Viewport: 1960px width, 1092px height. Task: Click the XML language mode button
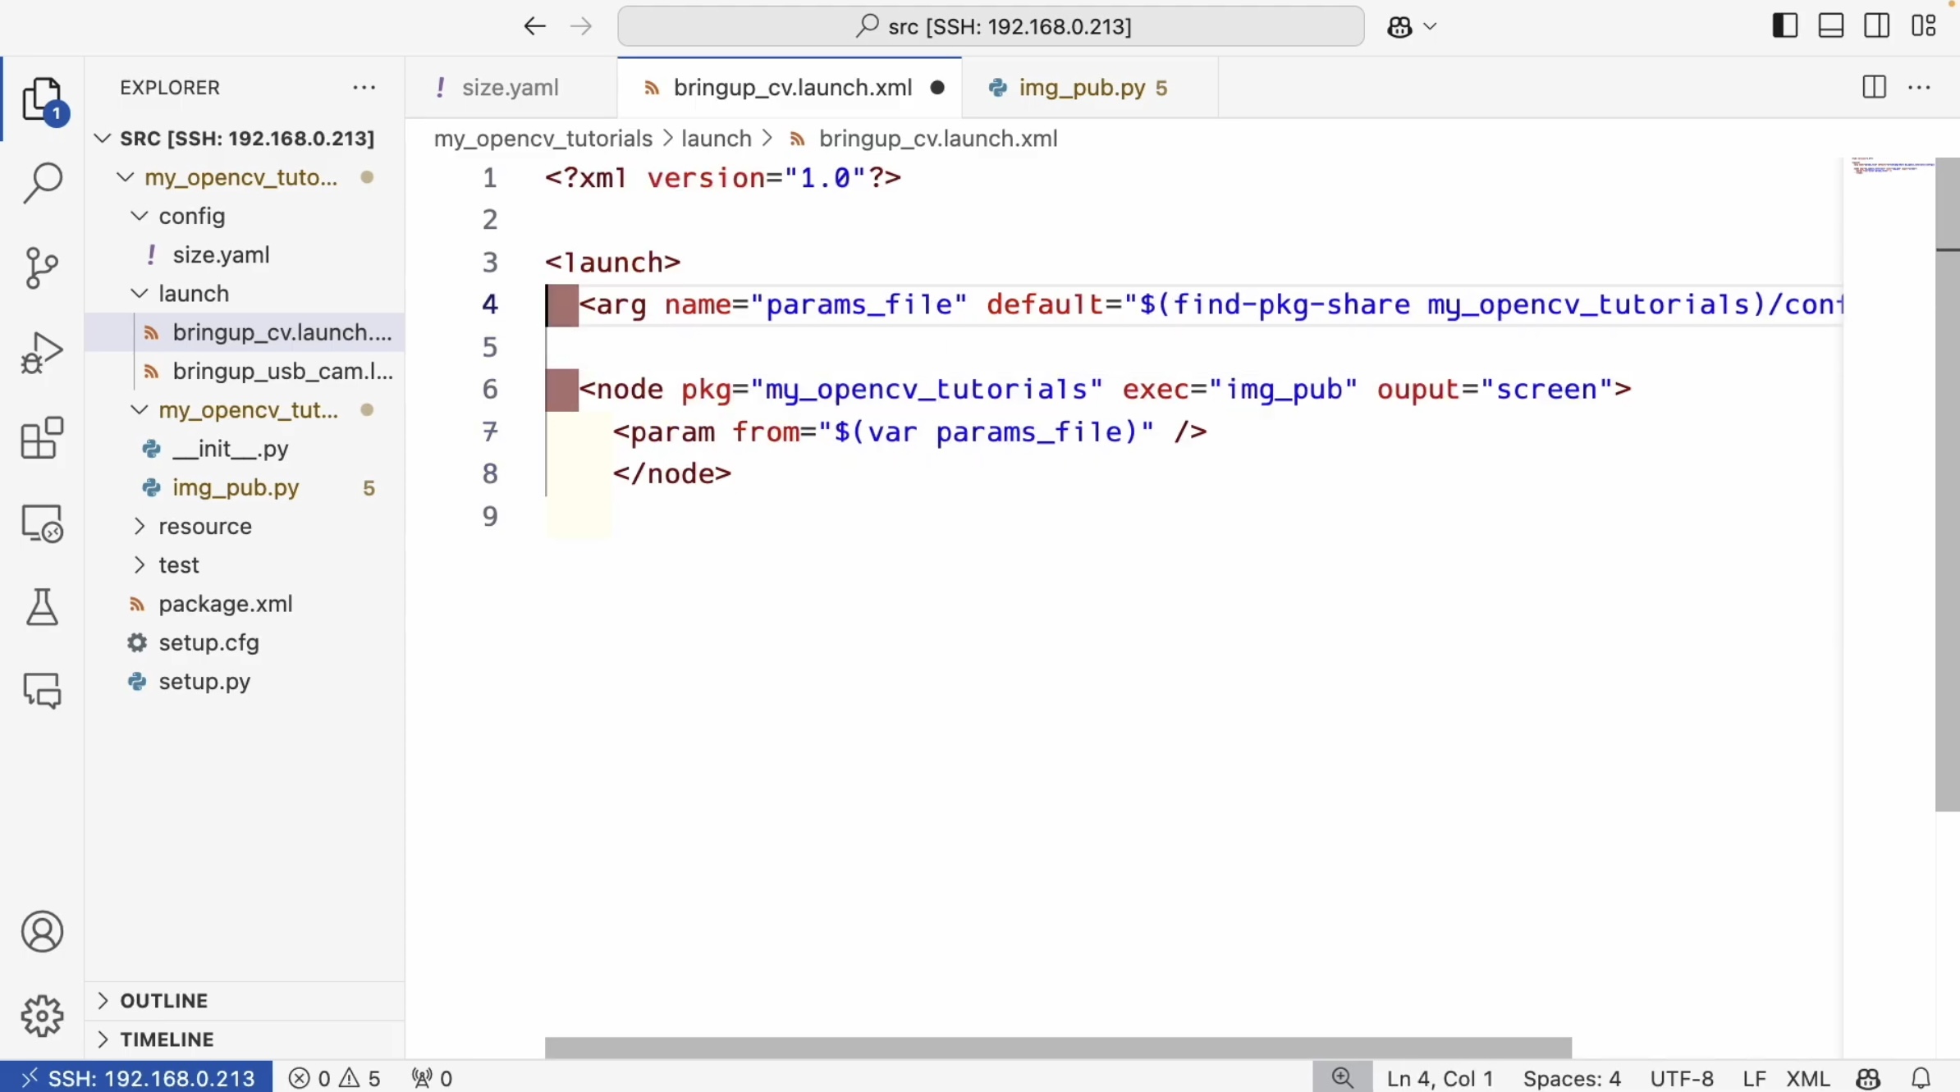pos(1807,1078)
